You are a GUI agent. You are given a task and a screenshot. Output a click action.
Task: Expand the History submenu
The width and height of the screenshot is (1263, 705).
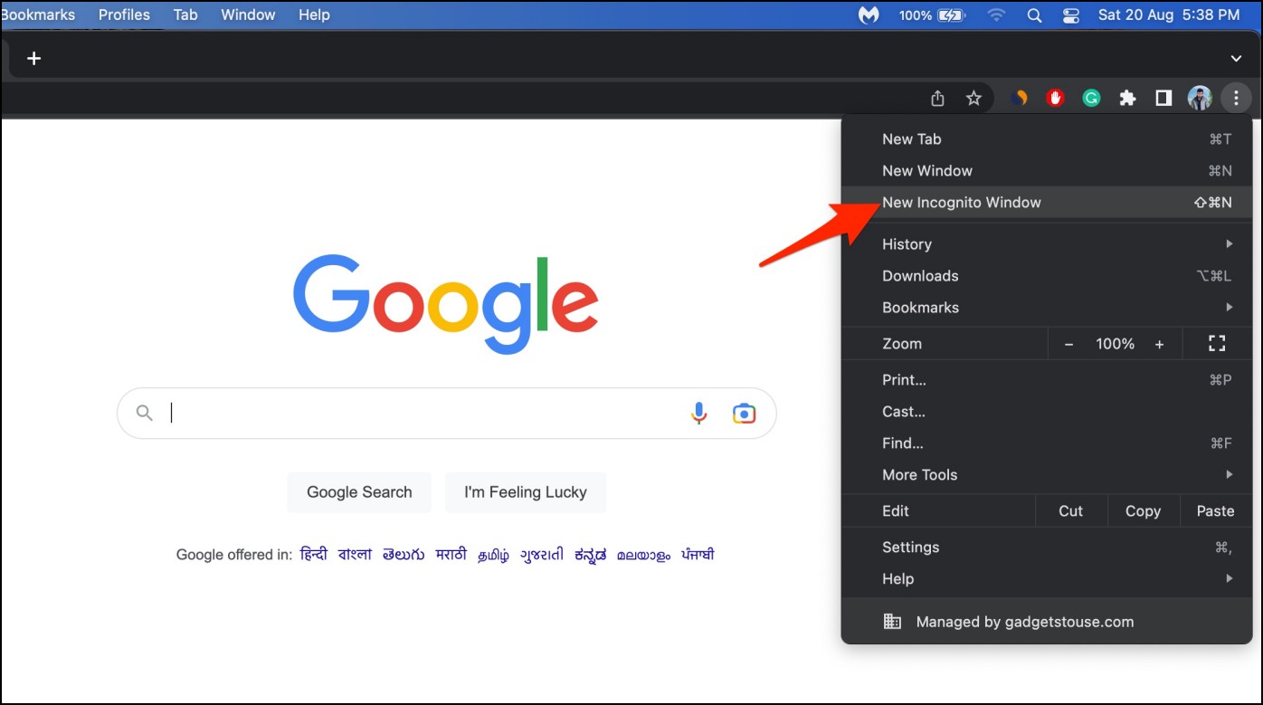pyautogui.click(x=1047, y=244)
